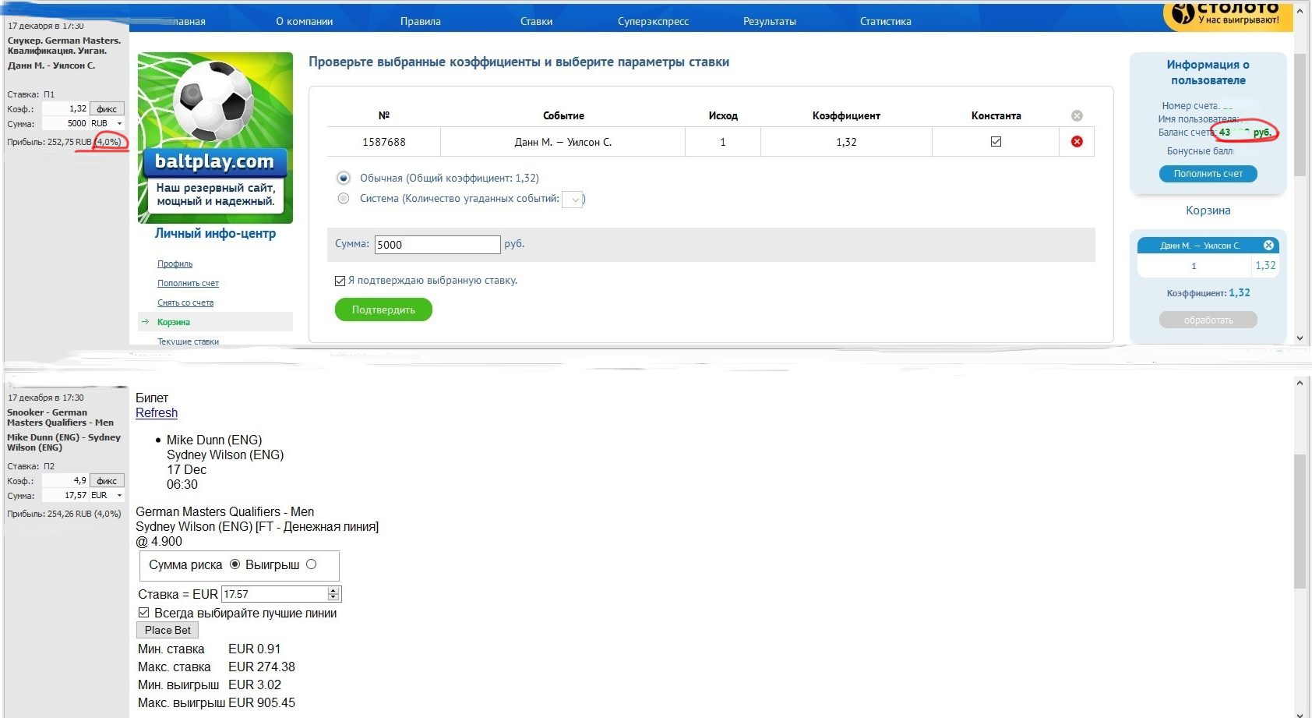Click the Refresh link in the ticket
Image resolution: width=1312 pixels, height=718 pixels.
pos(157,413)
